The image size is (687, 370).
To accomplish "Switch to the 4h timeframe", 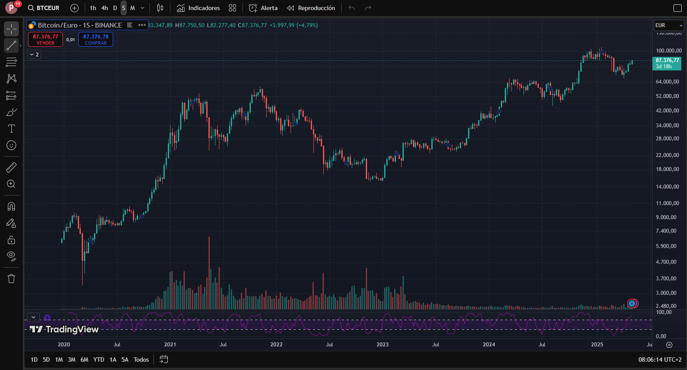I will 104,8.
